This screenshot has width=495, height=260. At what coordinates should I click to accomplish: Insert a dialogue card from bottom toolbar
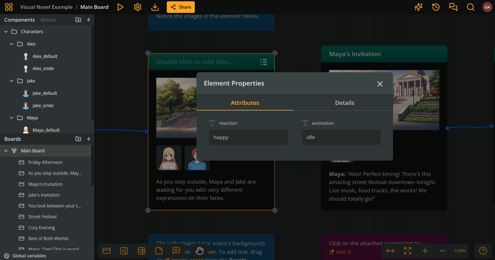click(107, 251)
